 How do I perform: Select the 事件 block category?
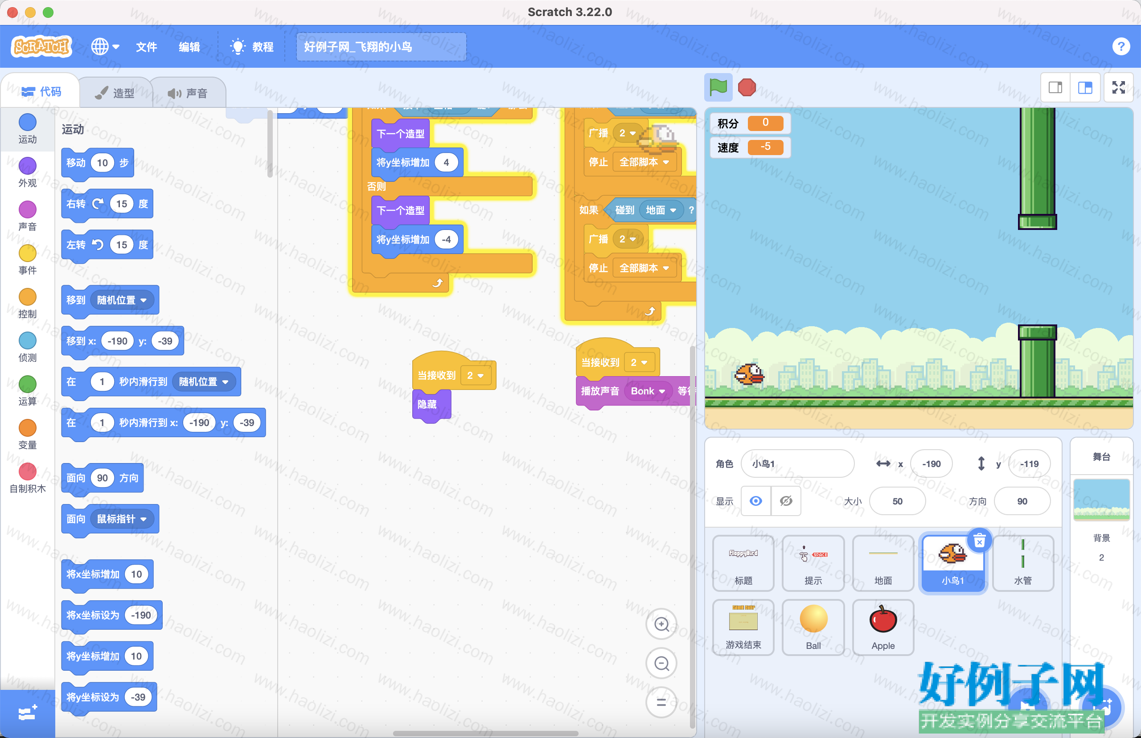coord(27,259)
